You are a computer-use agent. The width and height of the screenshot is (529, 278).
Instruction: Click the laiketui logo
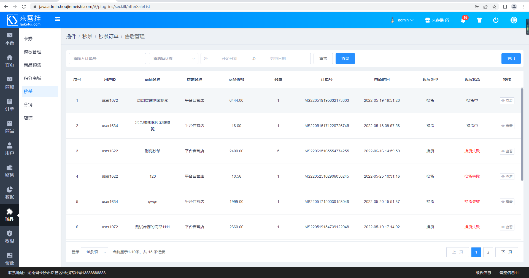[24, 20]
